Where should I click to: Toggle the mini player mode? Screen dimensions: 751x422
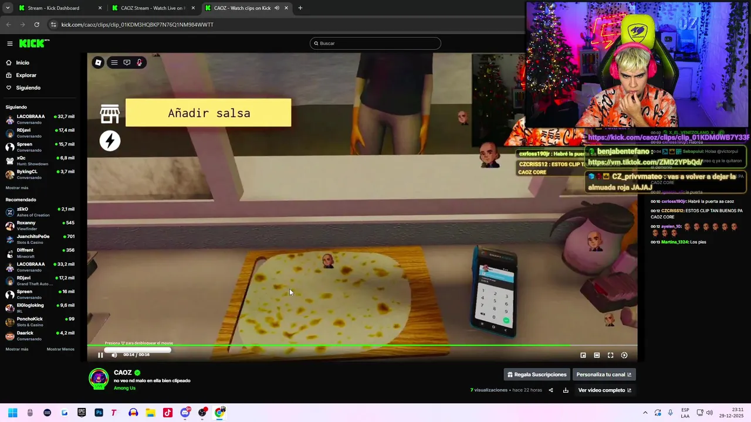pyautogui.click(x=583, y=355)
